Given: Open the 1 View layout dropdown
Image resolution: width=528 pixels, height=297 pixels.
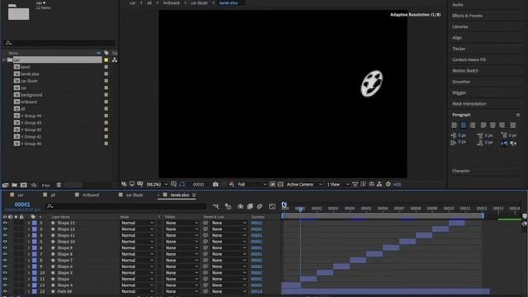Looking at the screenshot, I should pyautogui.click(x=337, y=184).
